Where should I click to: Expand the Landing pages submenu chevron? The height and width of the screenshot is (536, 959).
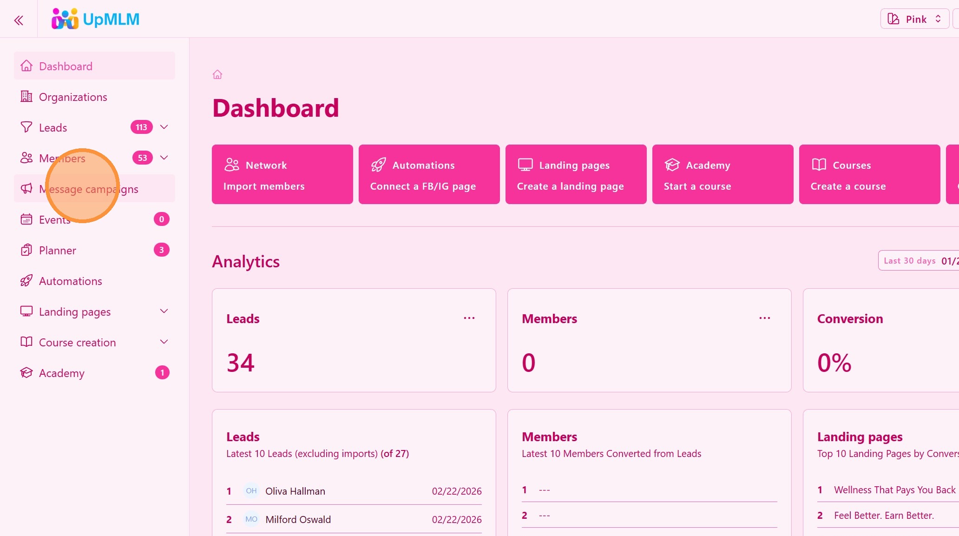(164, 311)
